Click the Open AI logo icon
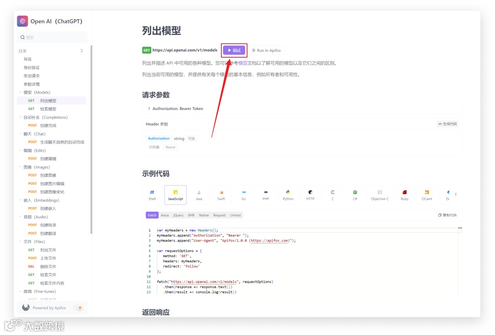 (22, 21)
